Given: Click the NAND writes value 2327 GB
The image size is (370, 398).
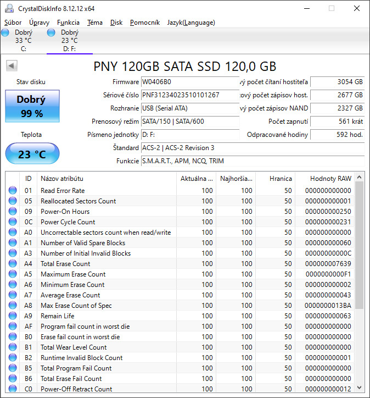Looking at the screenshot, I should (x=337, y=108).
